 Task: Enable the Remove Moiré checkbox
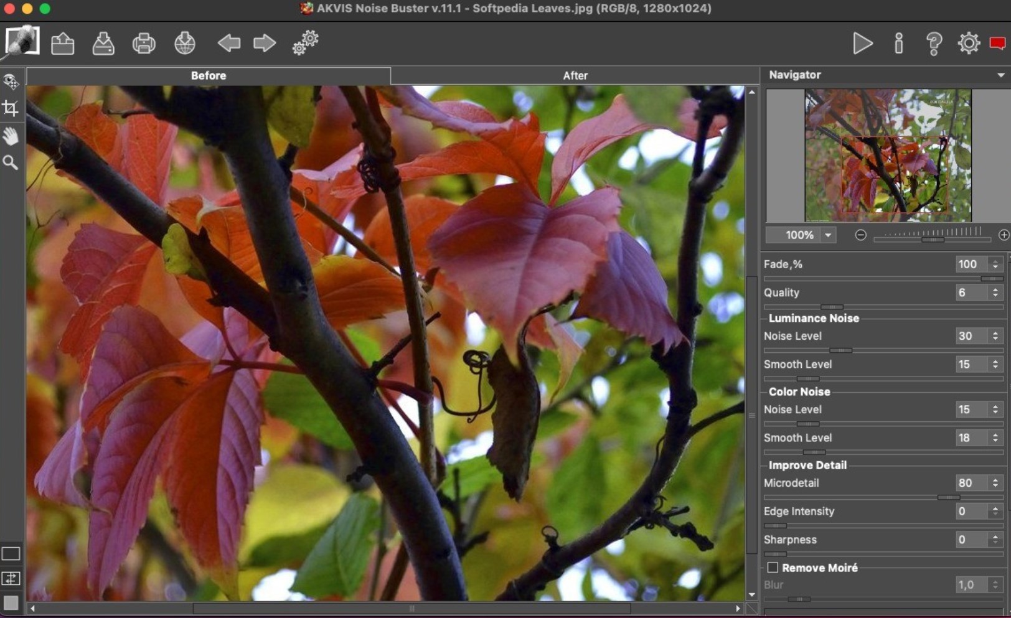point(773,568)
